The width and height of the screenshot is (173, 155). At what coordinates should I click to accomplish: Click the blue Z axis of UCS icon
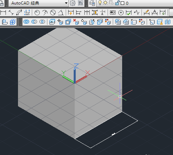75,76
